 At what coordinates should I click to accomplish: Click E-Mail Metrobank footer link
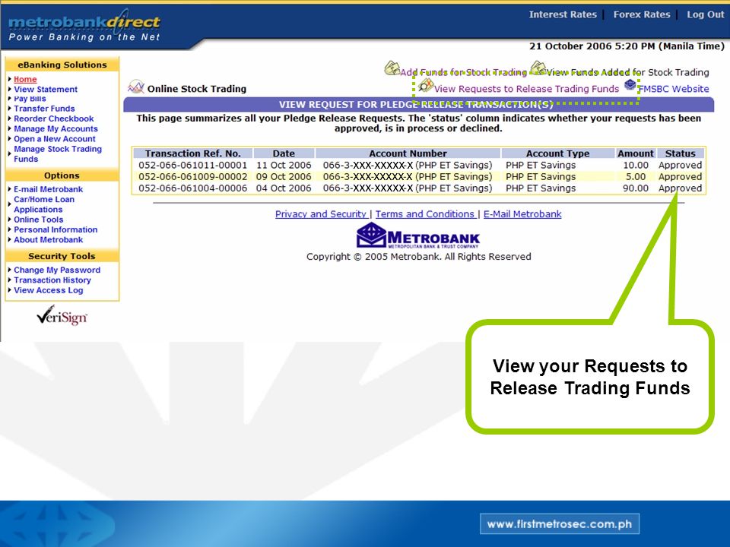(522, 214)
